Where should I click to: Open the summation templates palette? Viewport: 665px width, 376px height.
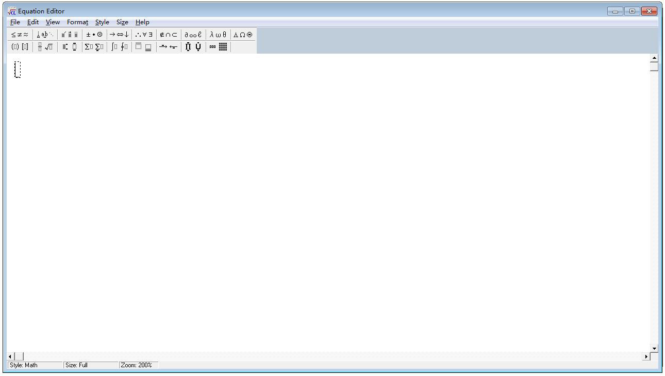pos(94,46)
